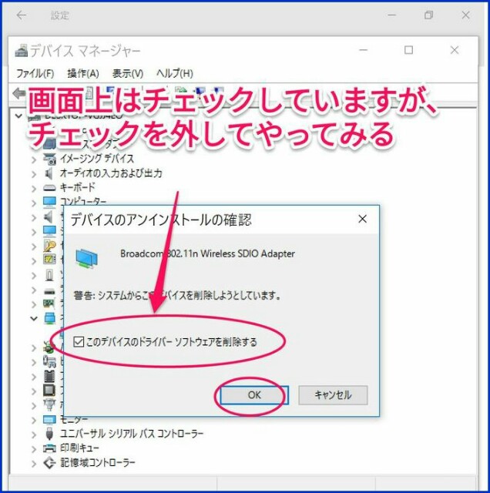The width and height of the screenshot is (490, 493).
Task: Uncheck the delete driver software checkbox
Action: (79, 341)
